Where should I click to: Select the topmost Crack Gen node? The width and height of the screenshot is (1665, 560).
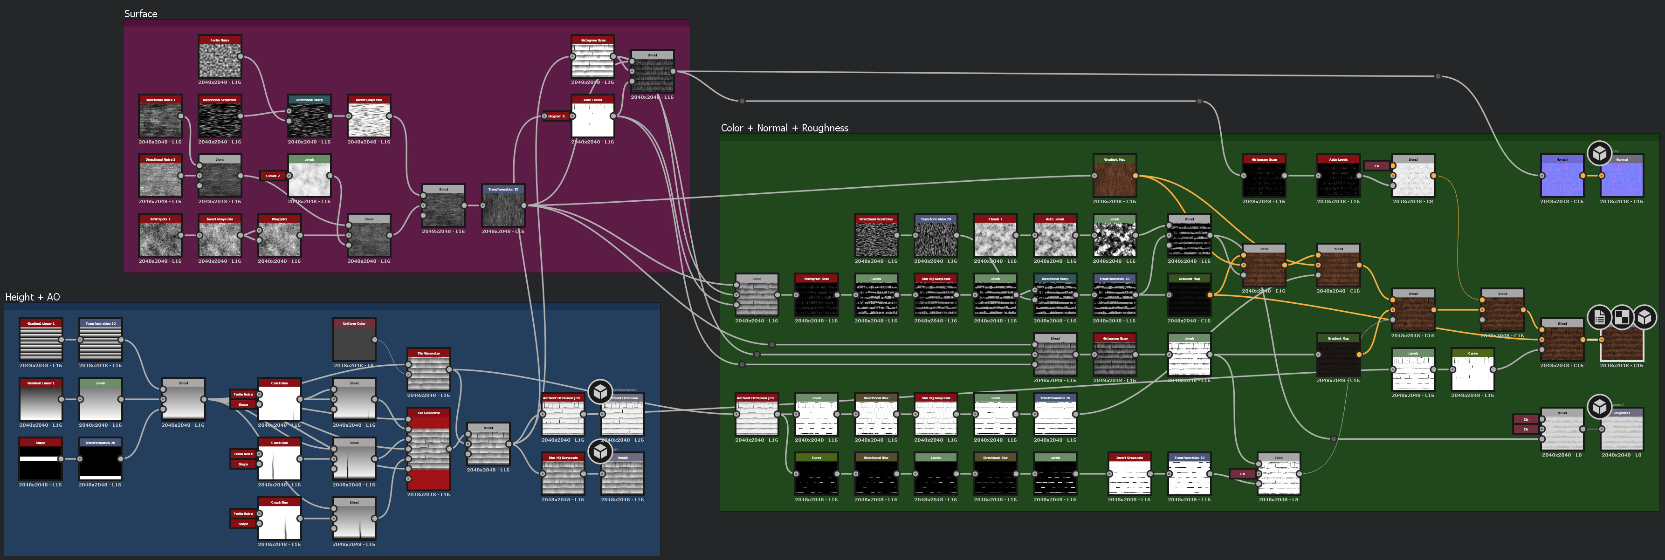279,399
